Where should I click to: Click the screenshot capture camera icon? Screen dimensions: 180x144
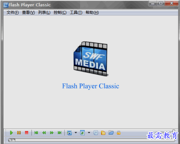pyautogui.click(x=69, y=133)
